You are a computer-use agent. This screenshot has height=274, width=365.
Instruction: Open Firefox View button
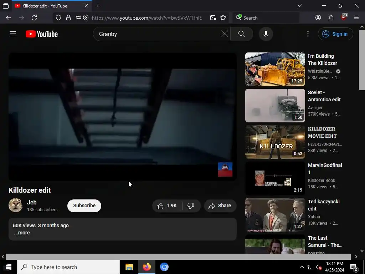pyautogui.click(x=6, y=6)
